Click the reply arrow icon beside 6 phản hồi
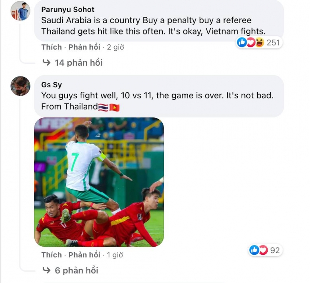Screen dimensions: 310x283 click(47, 270)
